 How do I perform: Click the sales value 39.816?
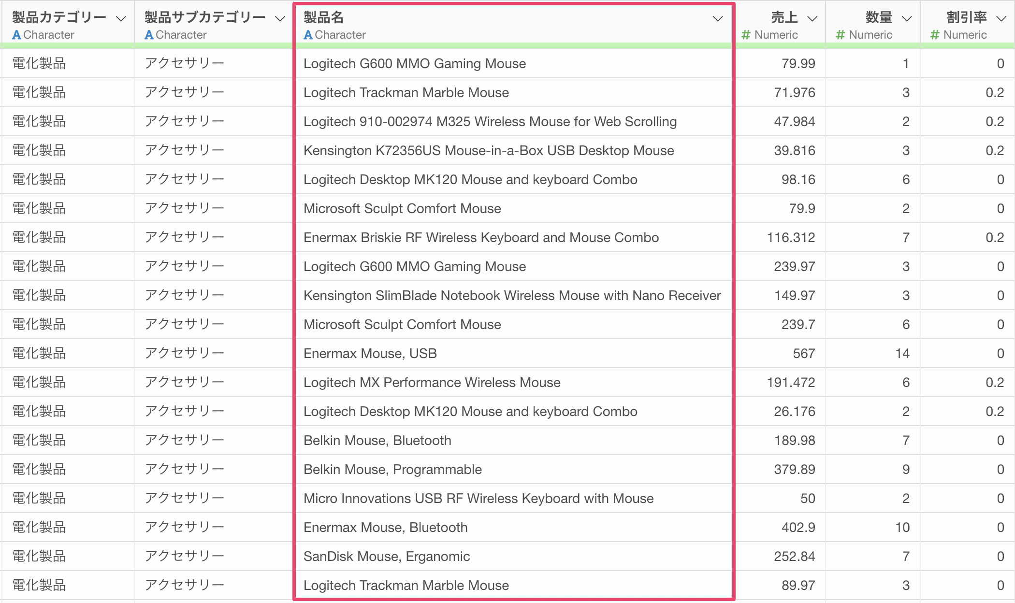794,151
